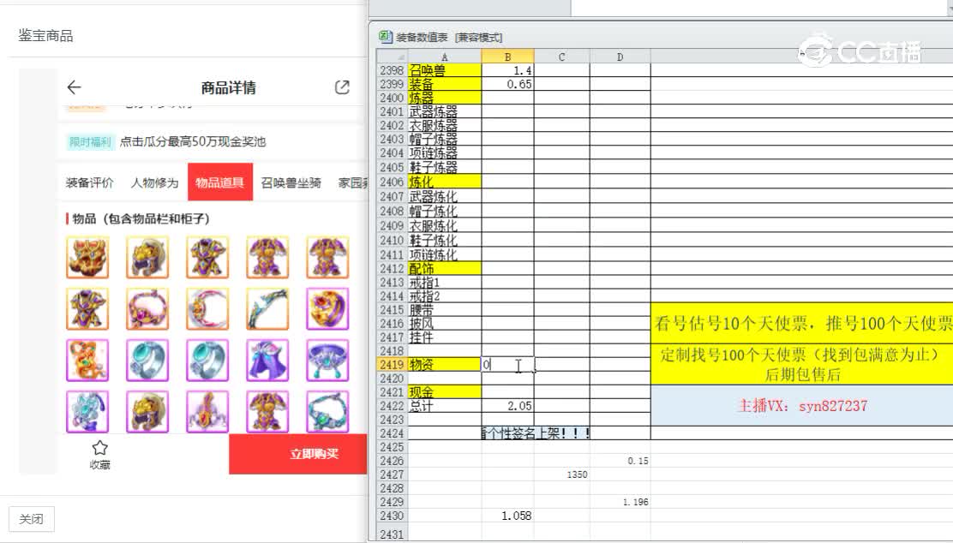Image resolution: width=953 pixels, height=543 pixels.
Task: Click the cell with value 0.15
Action: click(x=620, y=461)
